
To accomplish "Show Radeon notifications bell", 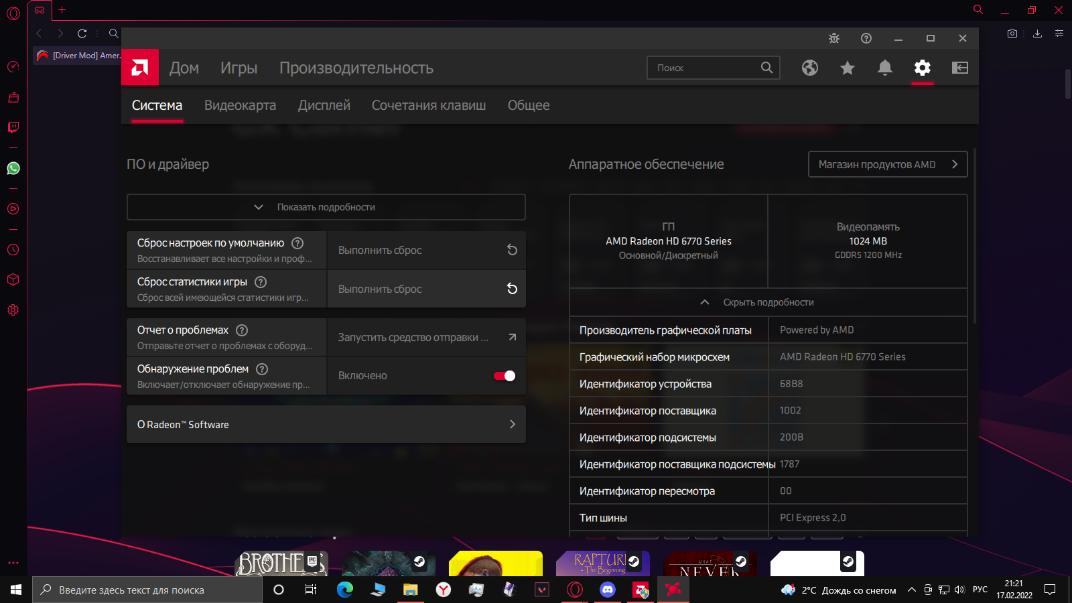I will [x=885, y=68].
